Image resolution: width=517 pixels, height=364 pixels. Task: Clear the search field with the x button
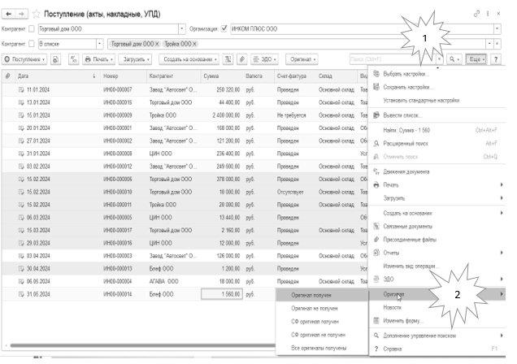pos(439,59)
